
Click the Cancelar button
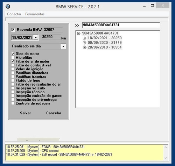point(54,113)
